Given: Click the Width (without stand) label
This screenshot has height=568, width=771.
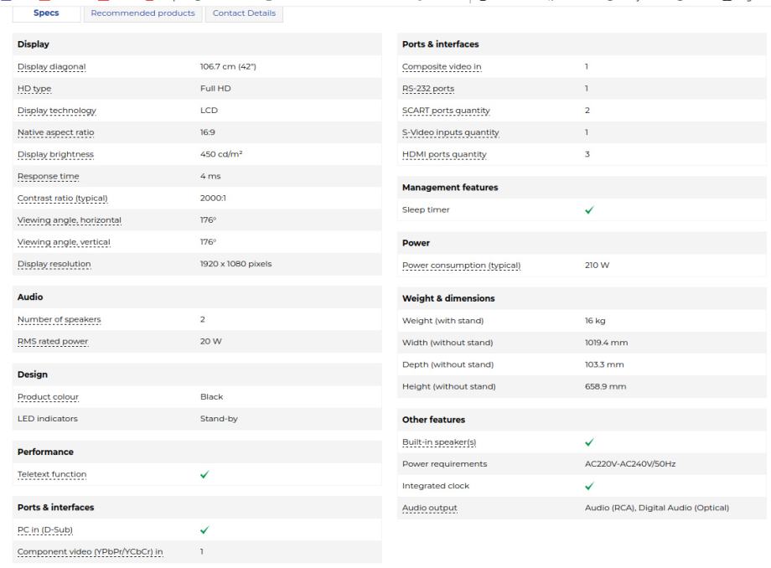Looking at the screenshot, I should (x=448, y=343).
